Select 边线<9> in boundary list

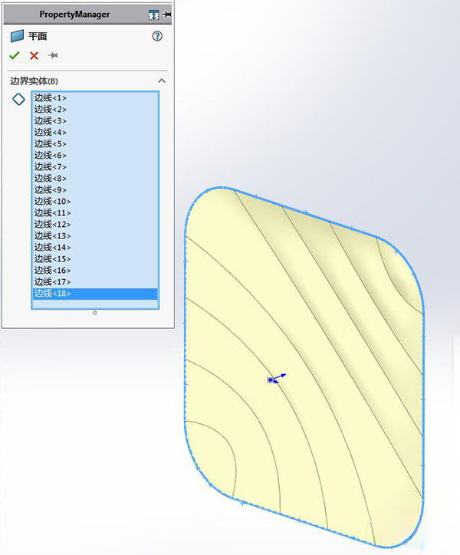(x=95, y=189)
